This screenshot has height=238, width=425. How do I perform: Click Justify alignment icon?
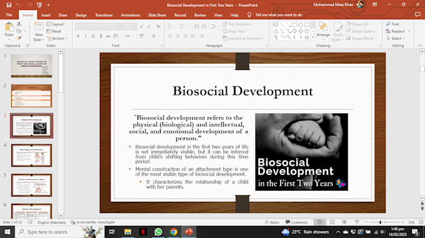pyautogui.click(x=192, y=36)
